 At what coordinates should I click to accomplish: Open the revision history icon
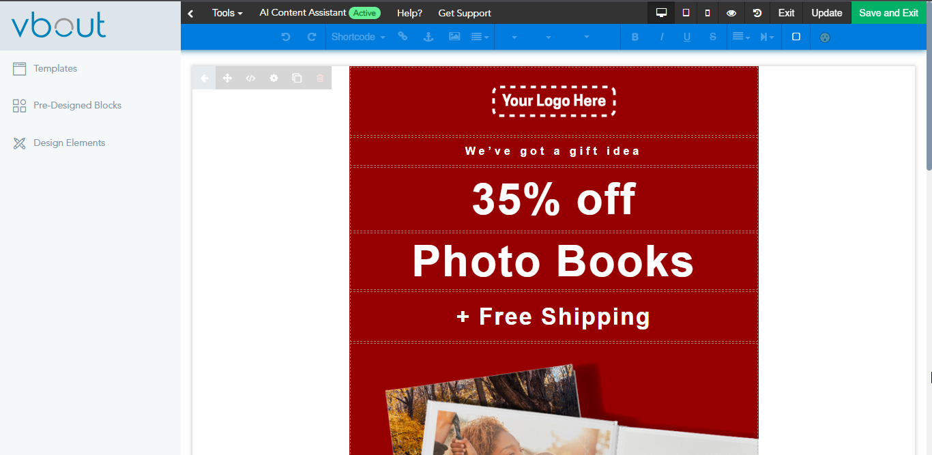coord(757,13)
